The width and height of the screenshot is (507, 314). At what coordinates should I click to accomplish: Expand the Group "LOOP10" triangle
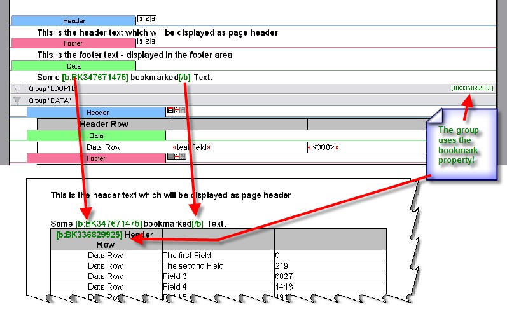[17, 89]
